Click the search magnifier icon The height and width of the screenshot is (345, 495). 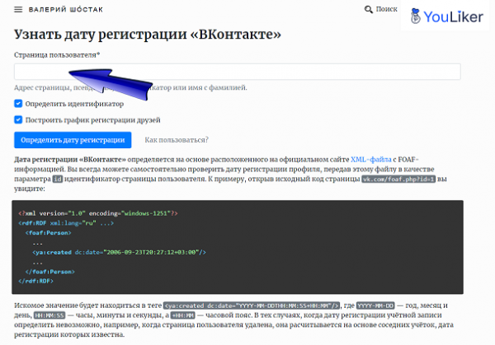click(x=368, y=9)
